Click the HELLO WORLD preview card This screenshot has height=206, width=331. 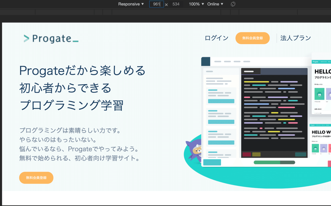[321, 132]
